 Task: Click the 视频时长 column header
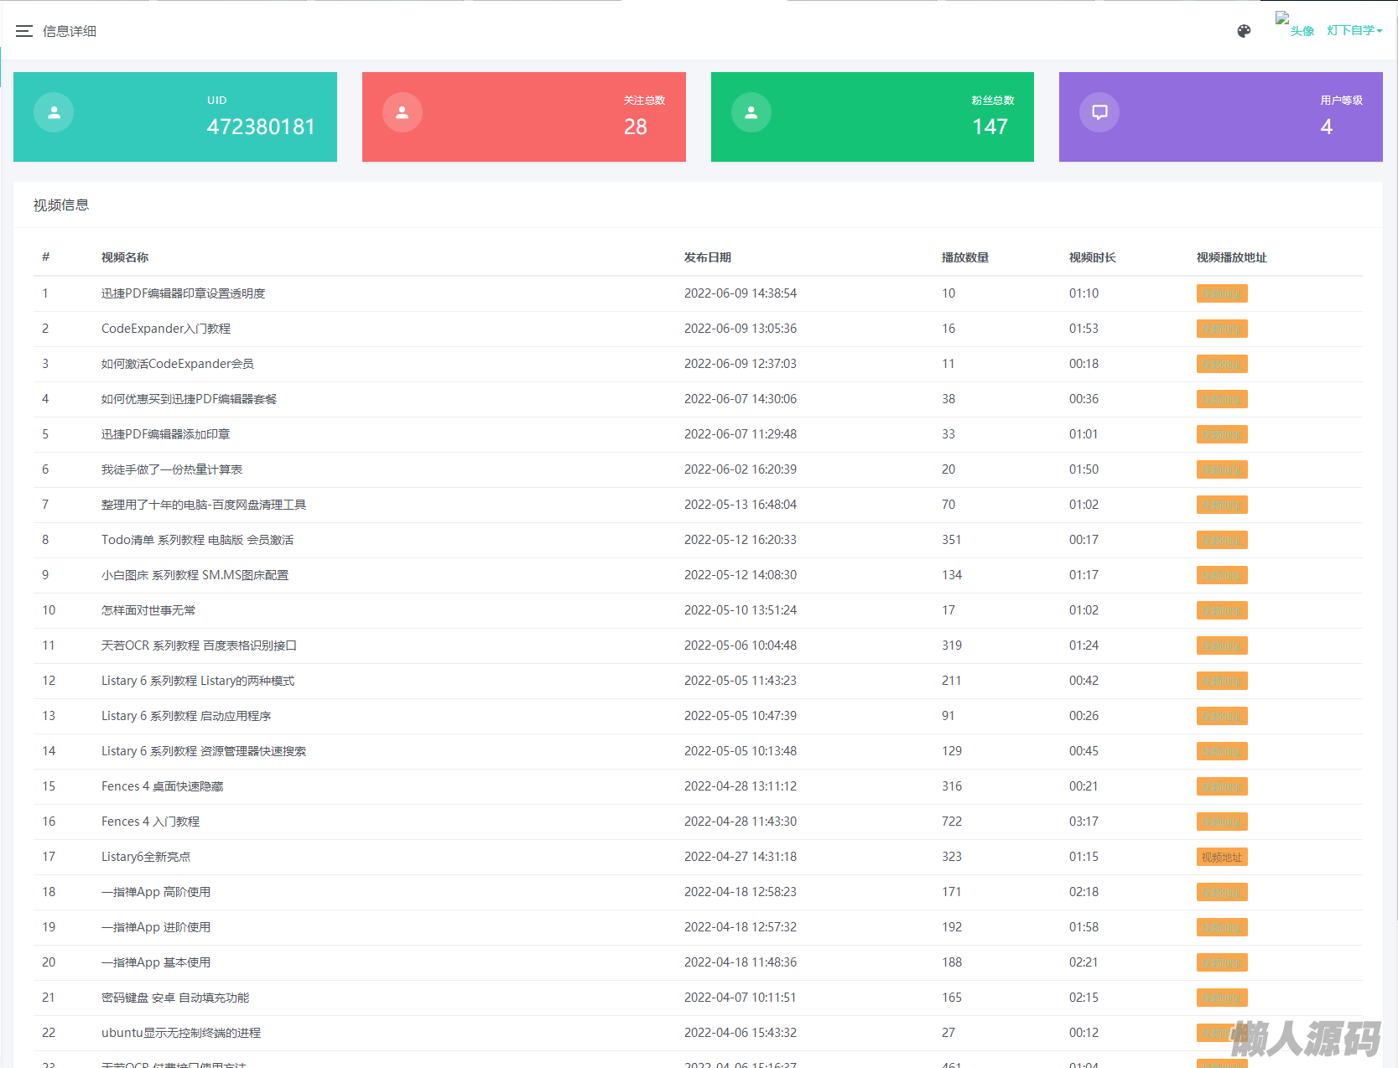tap(1092, 257)
